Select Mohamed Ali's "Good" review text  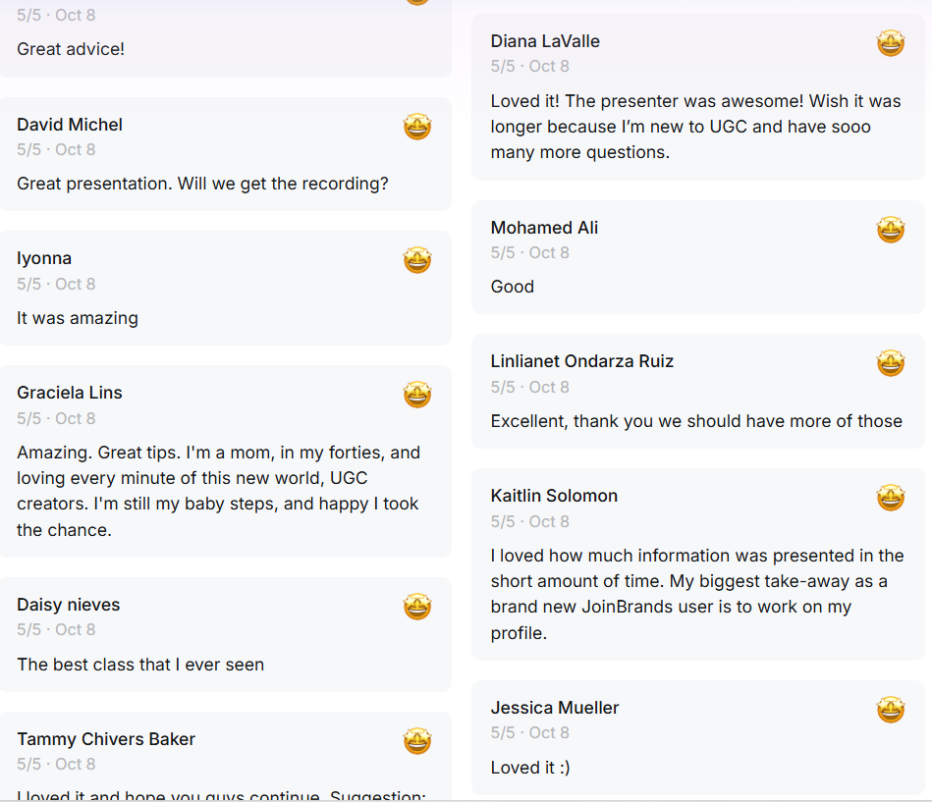pos(513,287)
